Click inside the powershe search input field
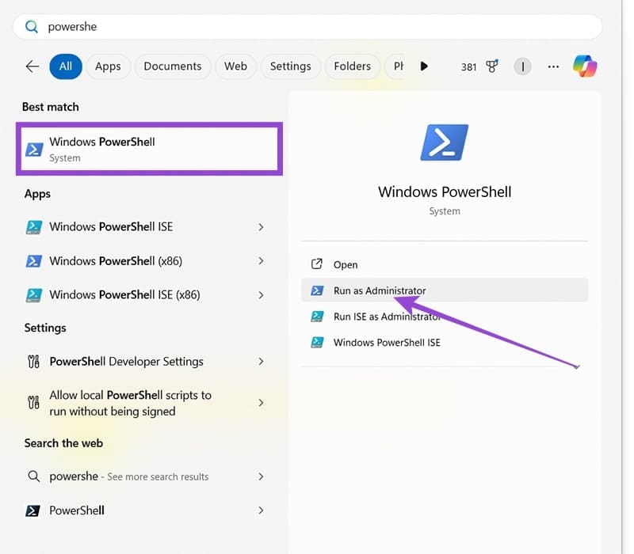Viewport: 634px width, 554px height. (x=307, y=27)
